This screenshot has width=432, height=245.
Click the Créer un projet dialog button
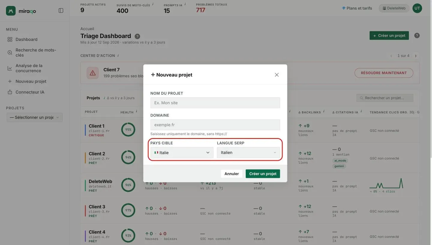coord(263,174)
